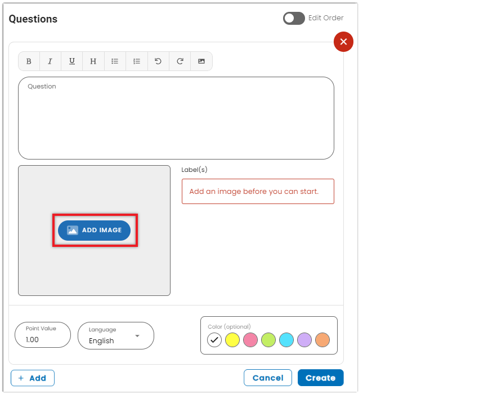Choose the orange color swatch

(322, 340)
